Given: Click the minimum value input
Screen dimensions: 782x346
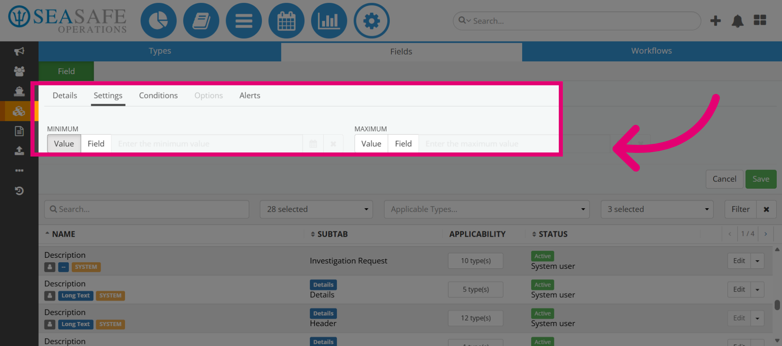Looking at the screenshot, I should pyautogui.click(x=207, y=144).
